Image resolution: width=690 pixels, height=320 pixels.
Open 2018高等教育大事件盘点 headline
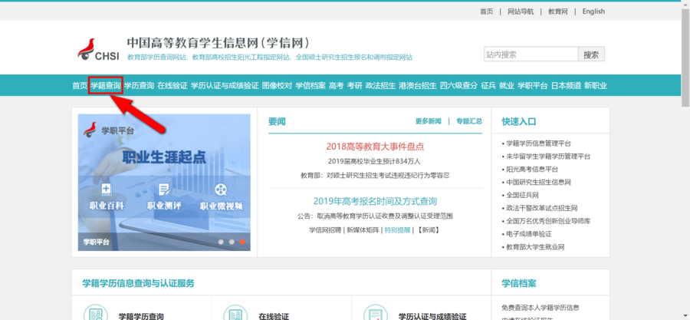pyautogui.click(x=375, y=147)
